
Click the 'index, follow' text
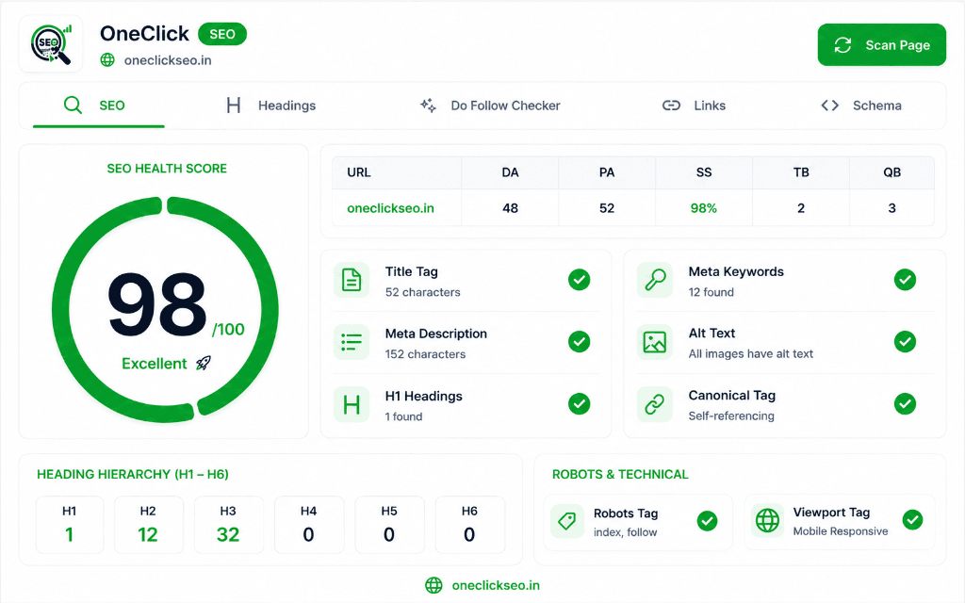click(x=626, y=532)
